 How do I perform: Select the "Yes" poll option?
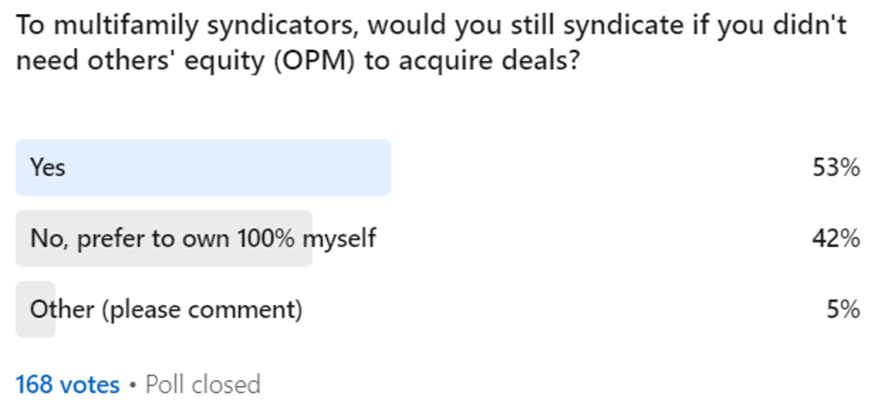[437, 168]
